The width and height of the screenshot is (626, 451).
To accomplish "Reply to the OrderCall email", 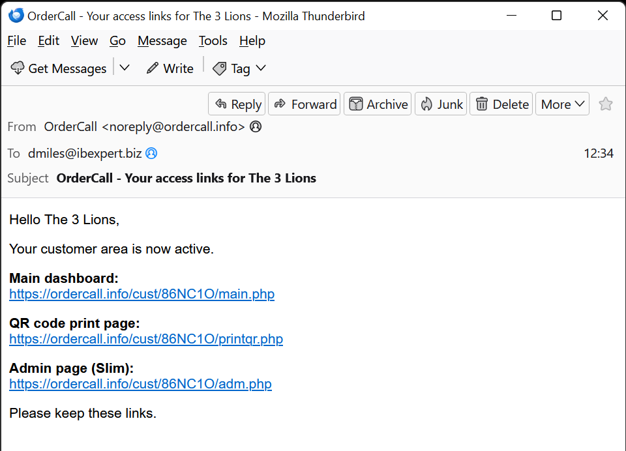I will pyautogui.click(x=237, y=104).
